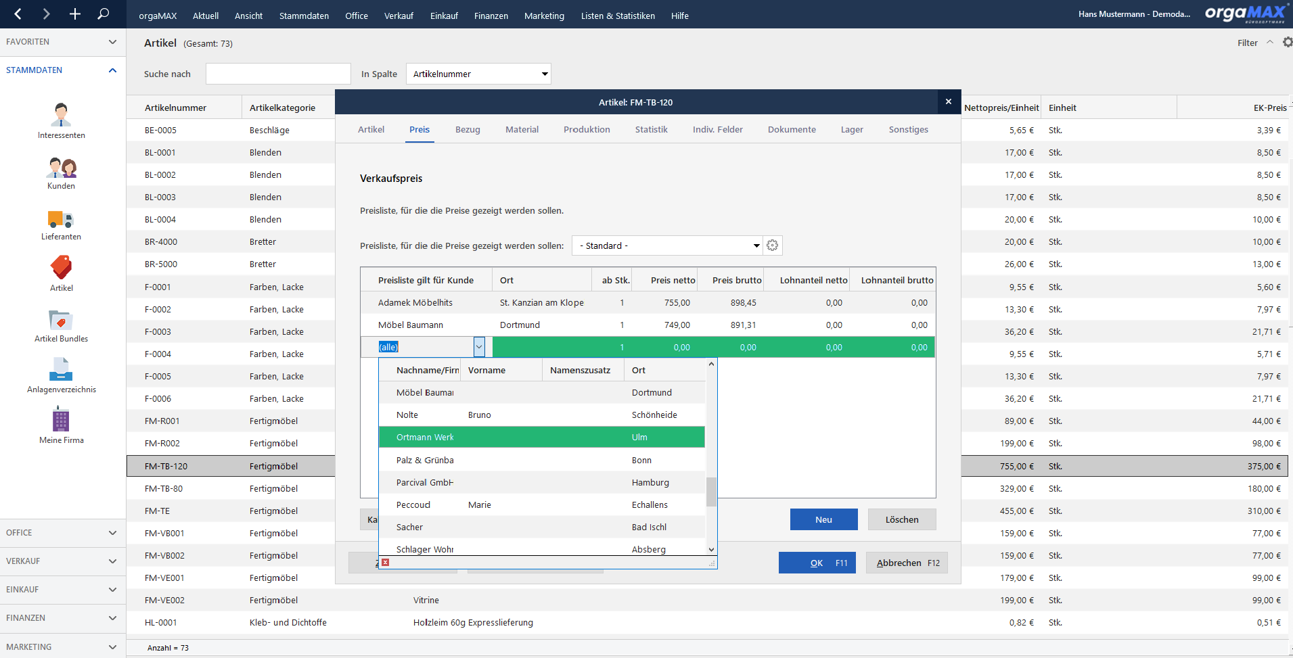Expand the OFFICE sidebar section
The width and height of the screenshot is (1293, 658).
62,533
